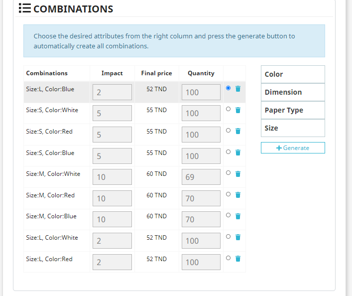352x296 pixels.
Task: Expand the Size attribute group
Action: coord(293,128)
